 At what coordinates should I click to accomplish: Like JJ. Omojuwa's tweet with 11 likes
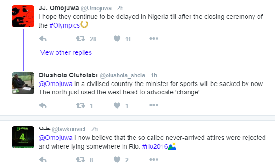(117, 39)
